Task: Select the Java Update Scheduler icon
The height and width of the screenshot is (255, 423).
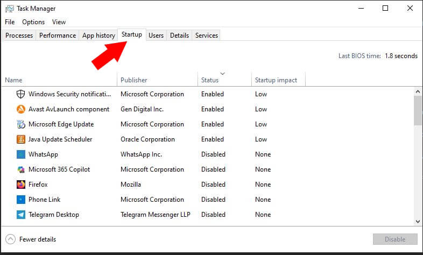Action: tap(21, 139)
